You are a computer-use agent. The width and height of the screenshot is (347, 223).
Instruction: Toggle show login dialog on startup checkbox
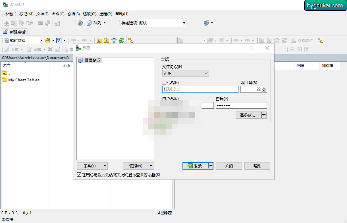[x=79, y=175]
